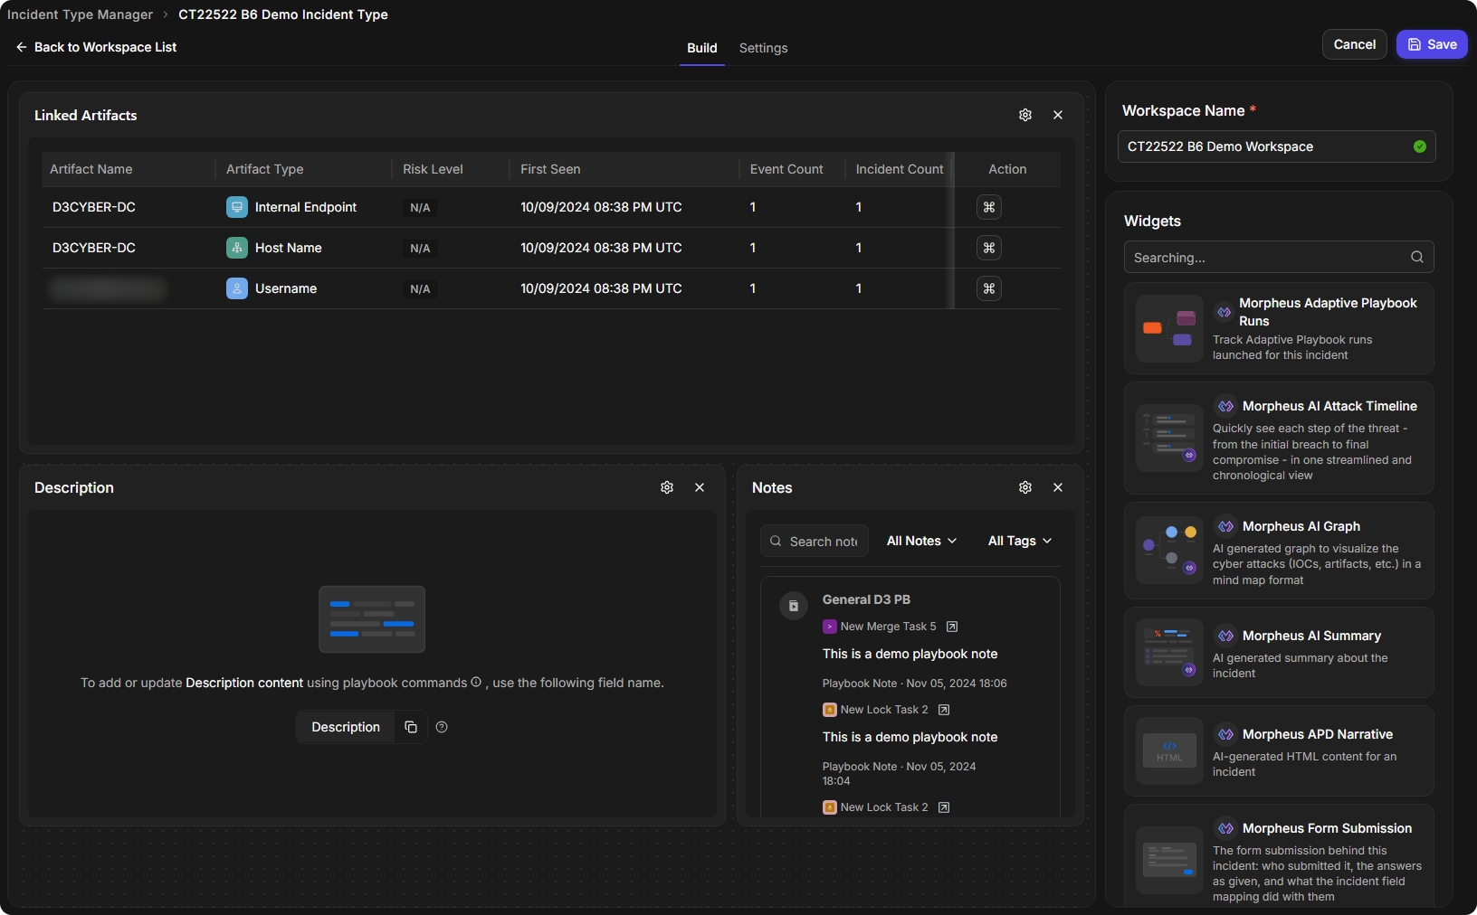This screenshot has height=915, width=1477.
Task: Select Morpheus APD Narrative widget
Action: click(x=1279, y=751)
